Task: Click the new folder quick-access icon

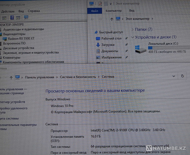Action: 106,4
